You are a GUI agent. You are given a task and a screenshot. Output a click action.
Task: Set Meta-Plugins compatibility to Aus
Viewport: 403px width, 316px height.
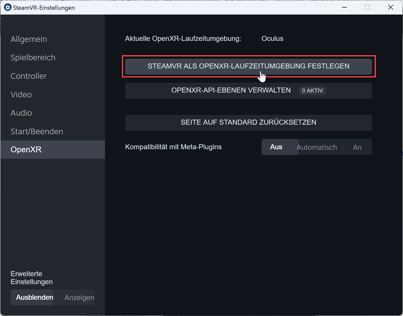pos(276,147)
